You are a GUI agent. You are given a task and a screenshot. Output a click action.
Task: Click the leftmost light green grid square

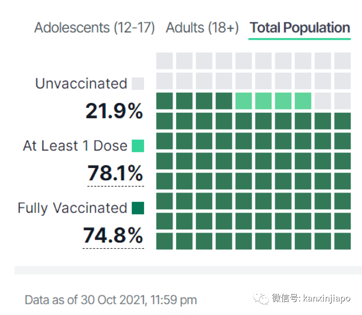tap(243, 101)
